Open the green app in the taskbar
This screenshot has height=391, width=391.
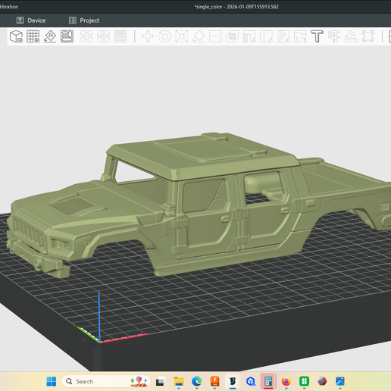tap(304, 381)
